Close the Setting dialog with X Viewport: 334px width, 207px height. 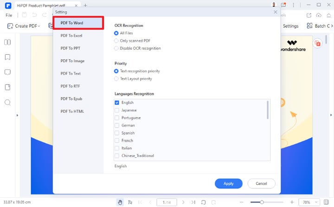point(276,12)
